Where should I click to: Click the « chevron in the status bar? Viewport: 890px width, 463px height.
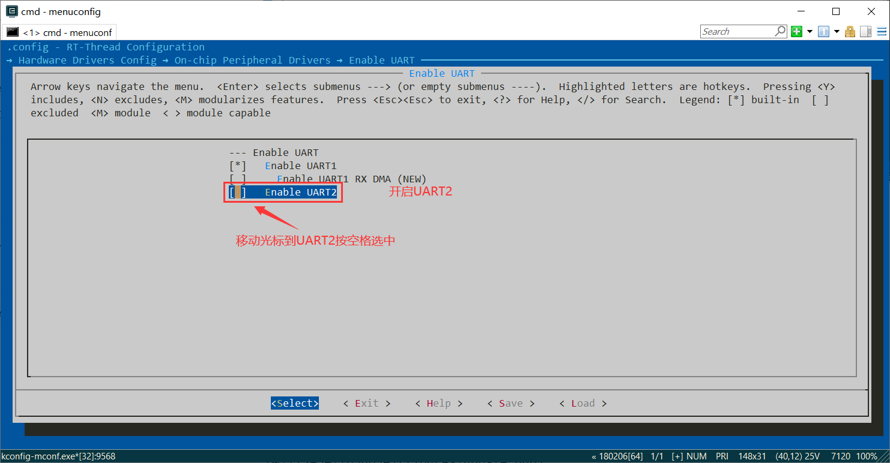(594, 456)
